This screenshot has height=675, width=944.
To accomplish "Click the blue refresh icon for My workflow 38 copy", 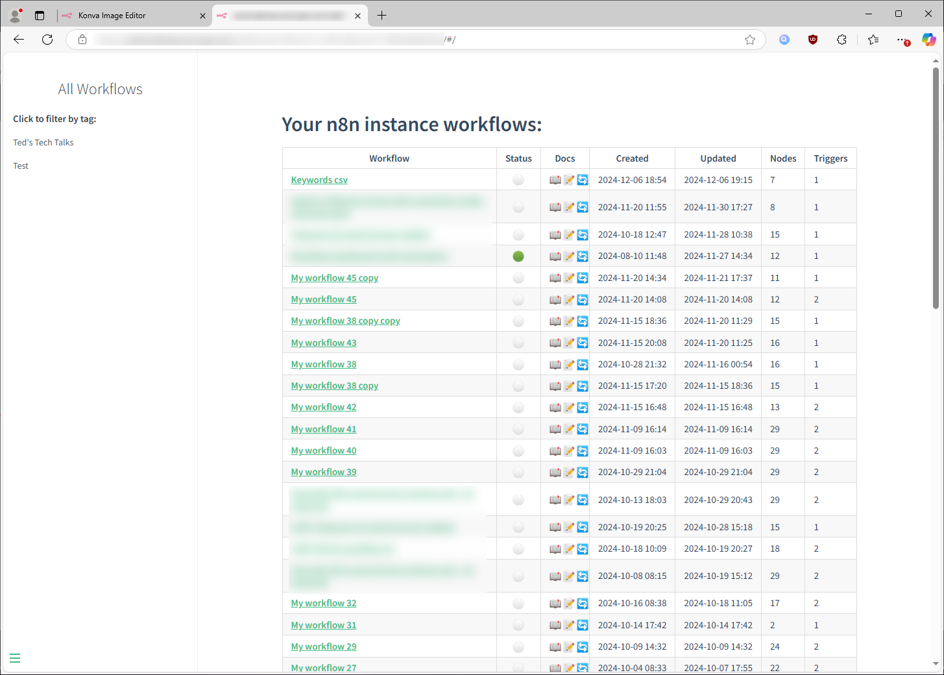I will [583, 386].
